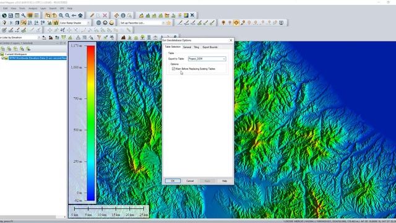
Task: Click the '1,000 m' legend label
Action: click(76, 68)
